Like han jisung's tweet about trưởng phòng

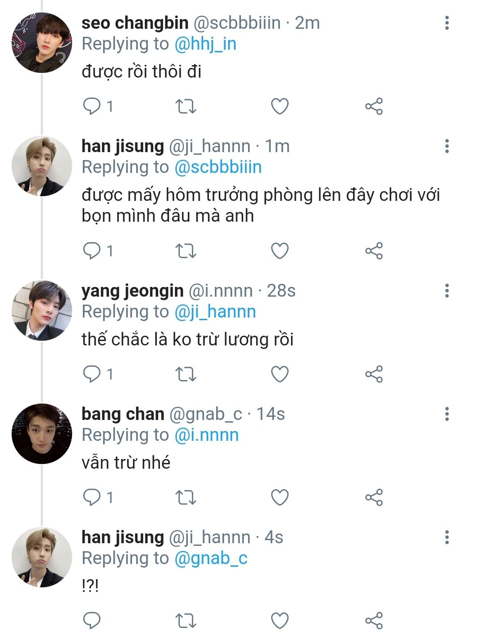pos(280,251)
